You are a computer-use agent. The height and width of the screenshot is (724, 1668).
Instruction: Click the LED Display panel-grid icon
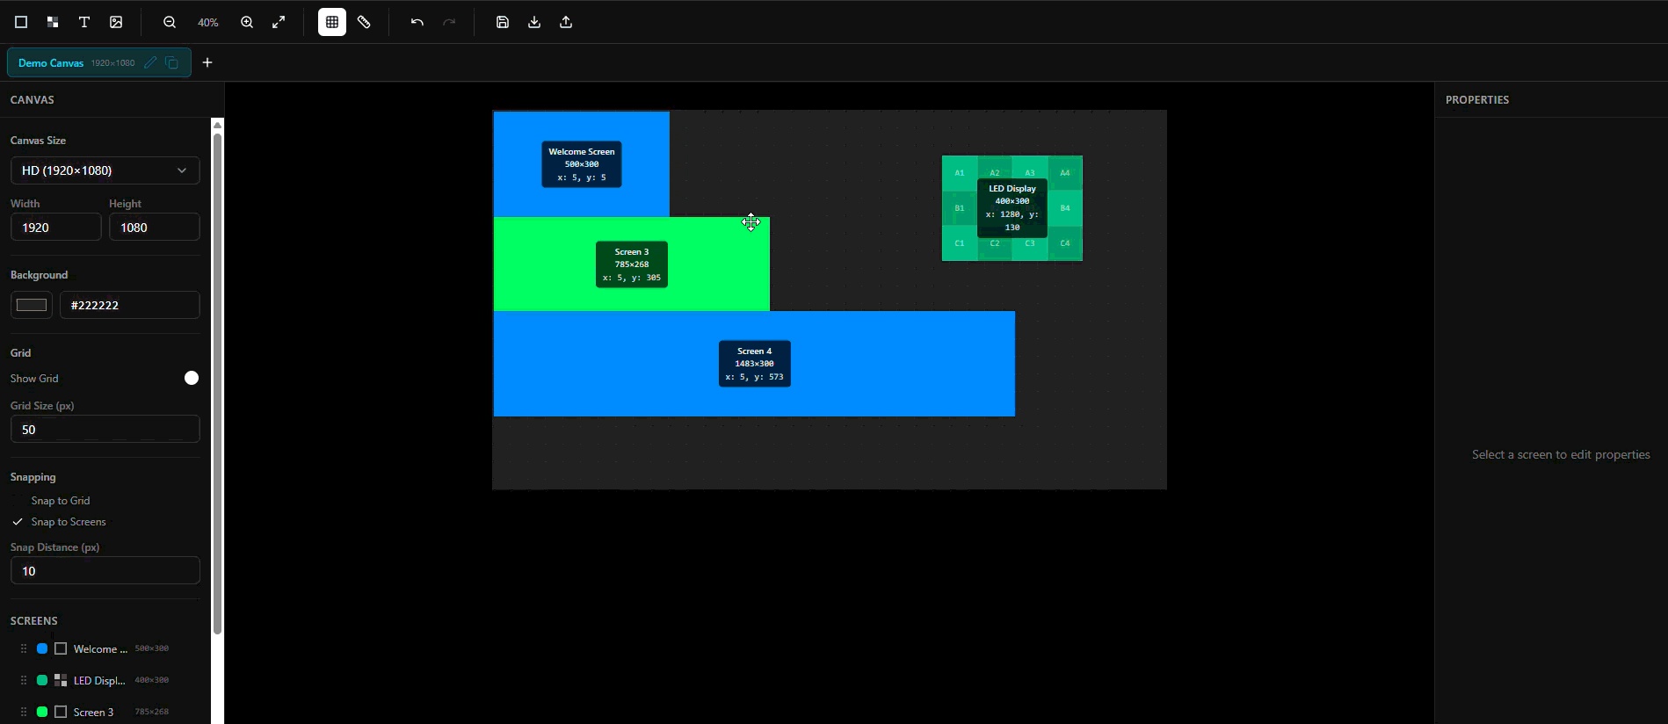coord(61,680)
